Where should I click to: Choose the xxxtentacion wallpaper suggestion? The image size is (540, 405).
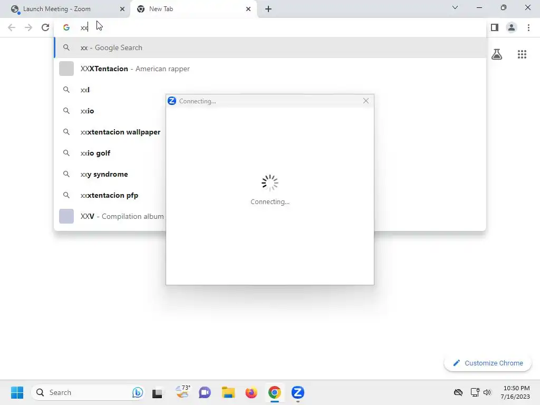coord(110,132)
